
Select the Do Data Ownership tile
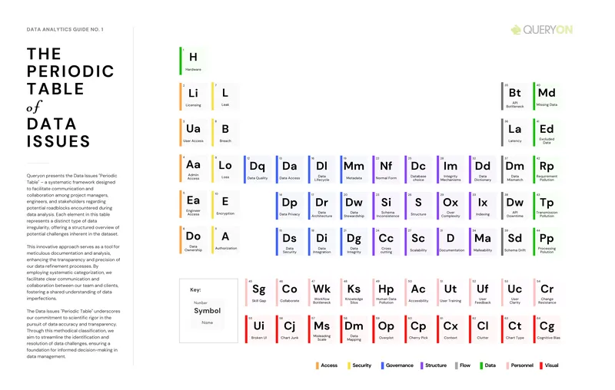point(194,240)
